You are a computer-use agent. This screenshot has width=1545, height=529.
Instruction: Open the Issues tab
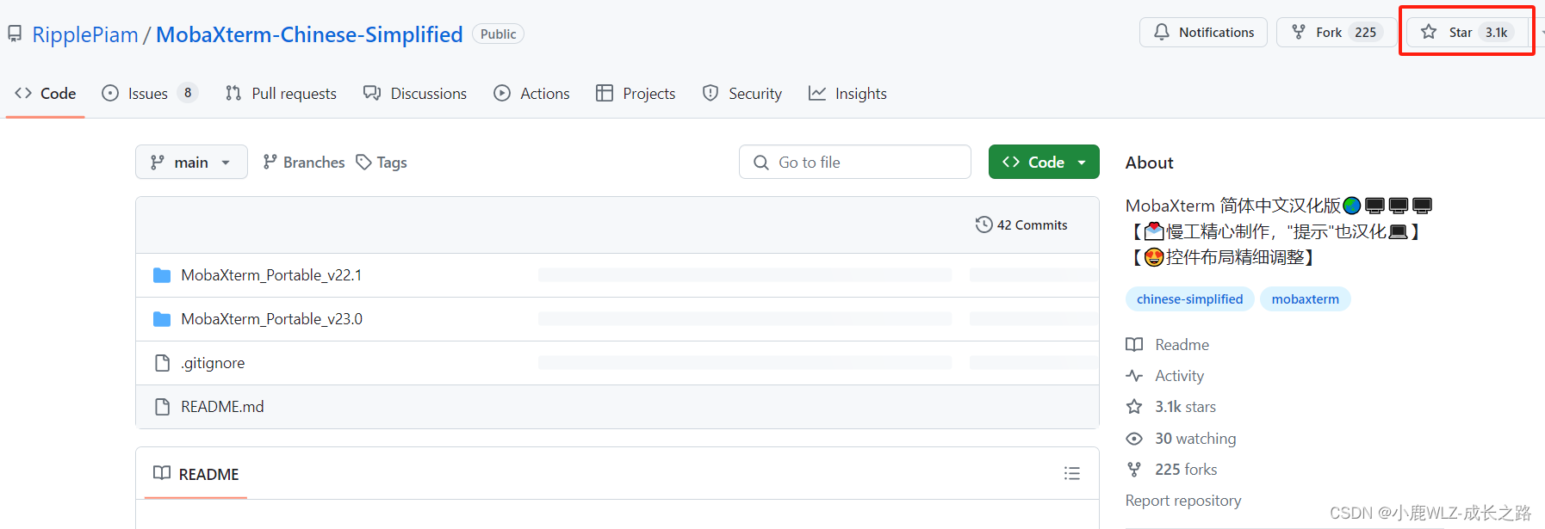(x=150, y=93)
